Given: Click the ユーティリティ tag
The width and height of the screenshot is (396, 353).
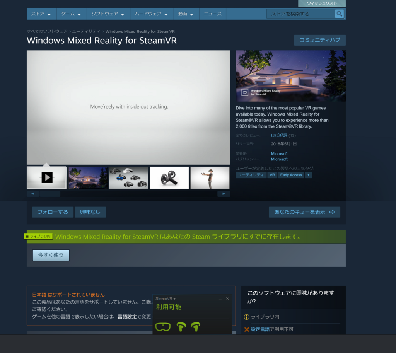Looking at the screenshot, I should tap(251, 175).
